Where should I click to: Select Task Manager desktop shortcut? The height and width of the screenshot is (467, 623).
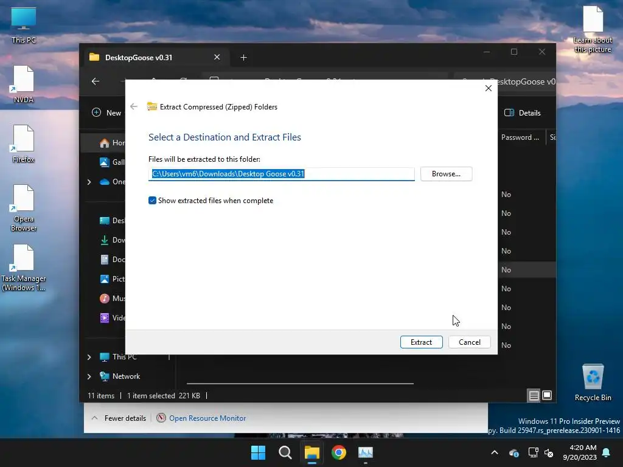24,268
